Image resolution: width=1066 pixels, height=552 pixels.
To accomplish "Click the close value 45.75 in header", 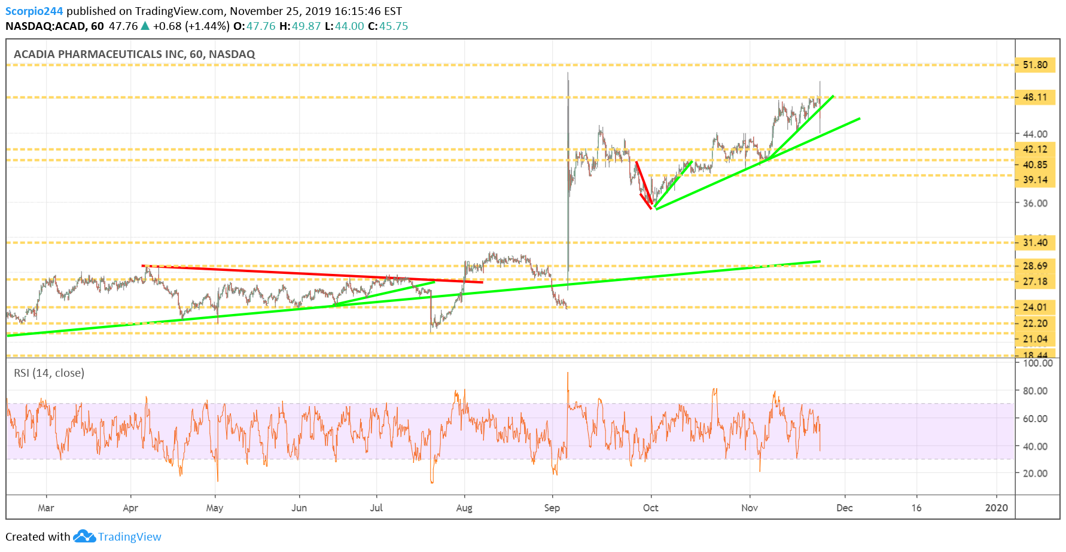I will pyautogui.click(x=394, y=26).
